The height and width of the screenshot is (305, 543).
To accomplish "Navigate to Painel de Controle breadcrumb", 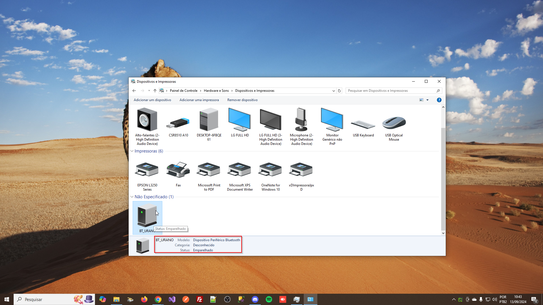I will [x=184, y=91].
